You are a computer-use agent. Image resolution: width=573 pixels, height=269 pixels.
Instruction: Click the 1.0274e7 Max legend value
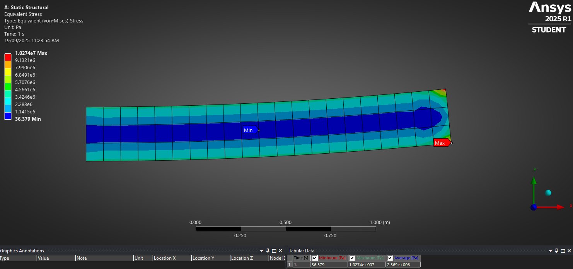click(x=31, y=53)
